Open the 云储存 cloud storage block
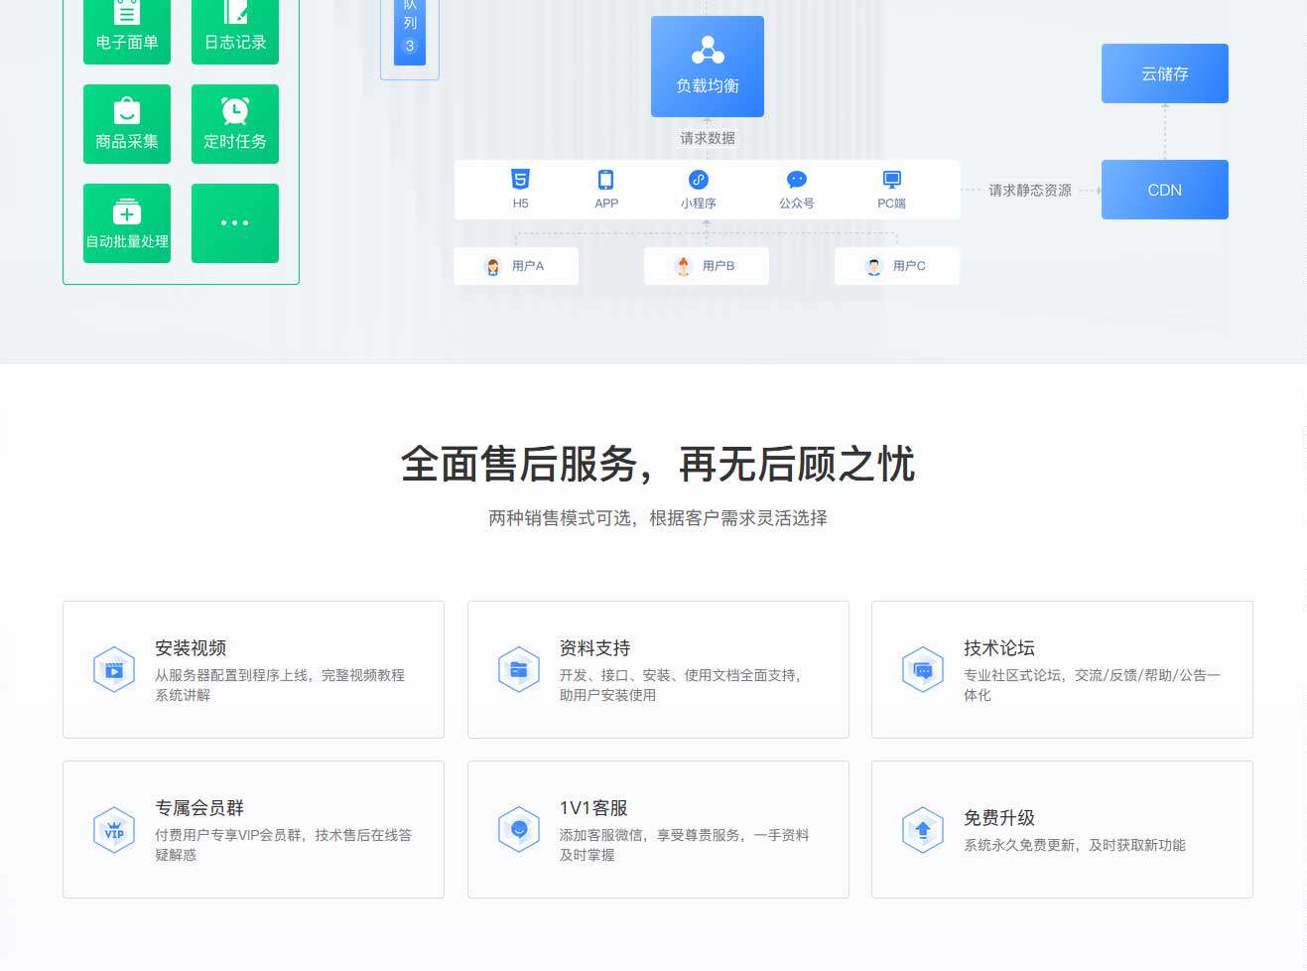This screenshot has height=971, width=1307. pyautogui.click(x=1164, y=72)
